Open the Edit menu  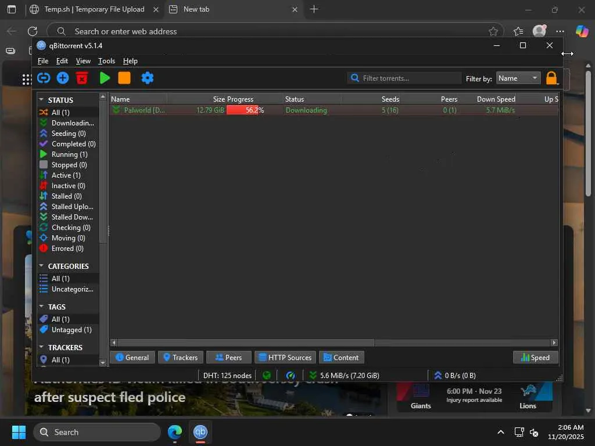click(62, 61)
